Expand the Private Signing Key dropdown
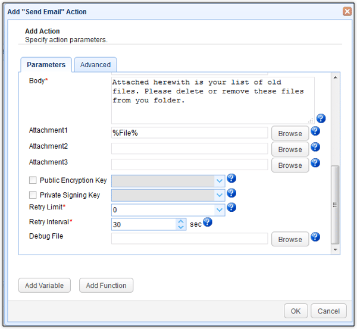357x329 pixels. pyautogui.click(x=220, y=195)
